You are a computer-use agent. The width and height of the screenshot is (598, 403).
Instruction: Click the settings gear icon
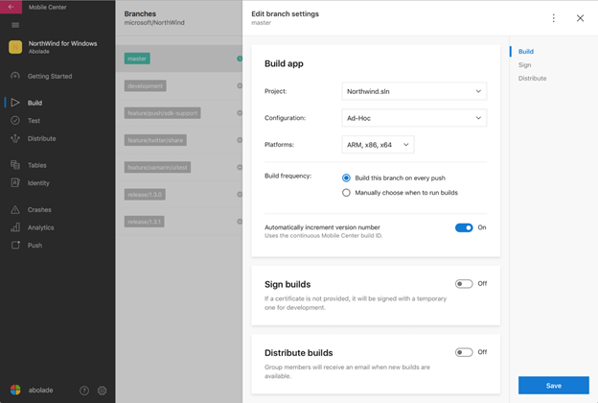pyautogui.click(x=103, y=391)
